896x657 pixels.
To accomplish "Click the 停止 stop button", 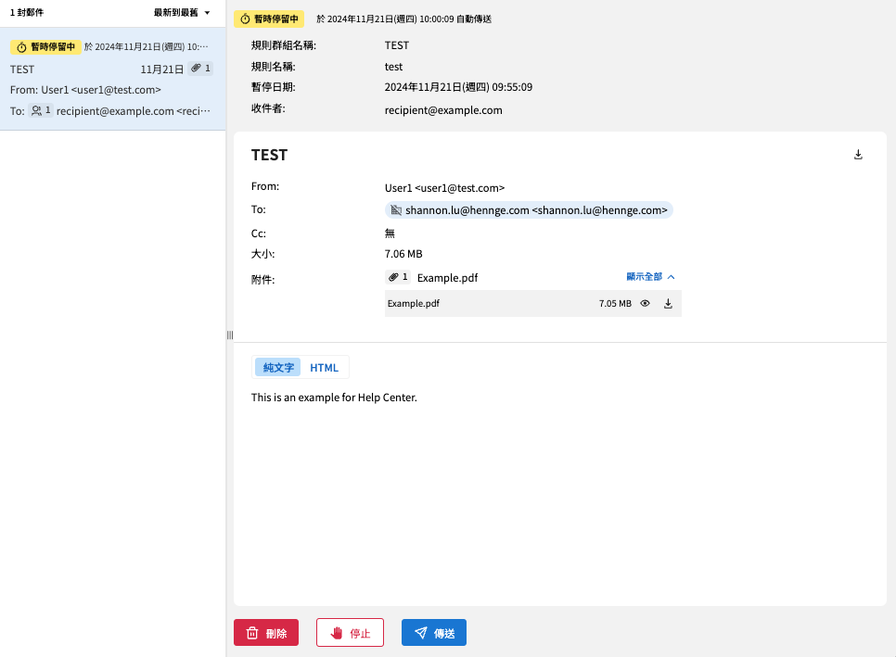I will pyautogui.click(x=351, y=633).
